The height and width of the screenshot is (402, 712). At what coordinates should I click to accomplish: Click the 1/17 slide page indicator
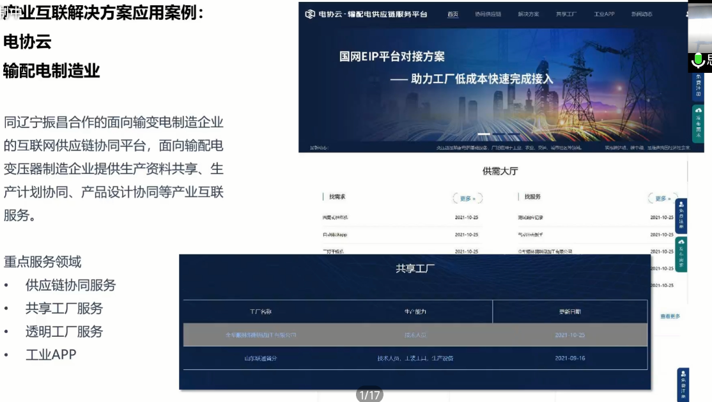pos(369,395)
